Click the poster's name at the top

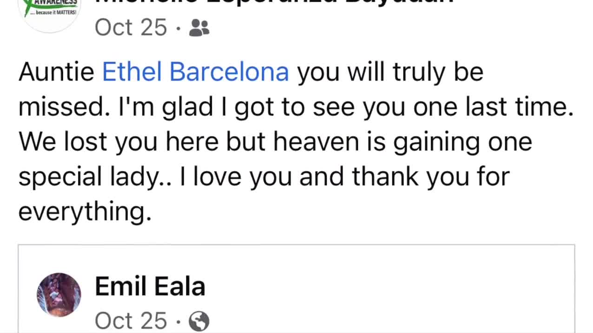click(274, 3)
